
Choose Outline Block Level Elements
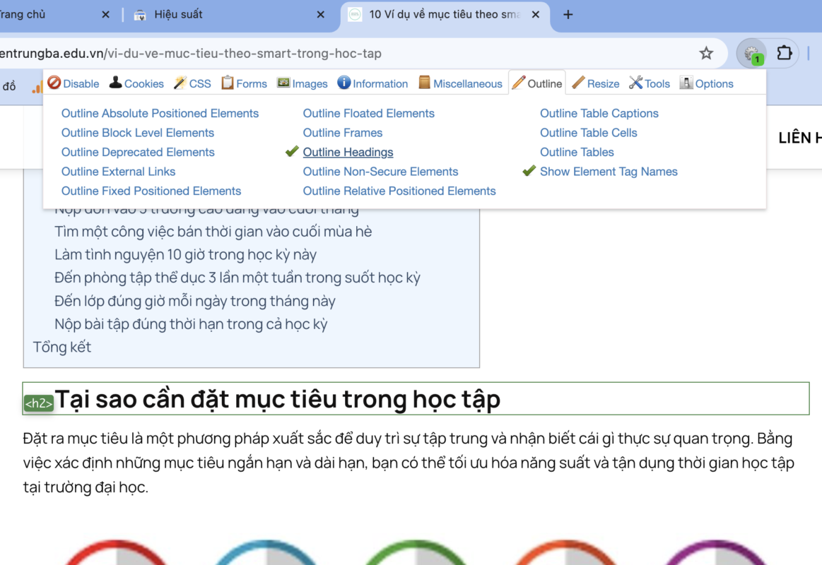pyautogui.click(x=137, y=133)
